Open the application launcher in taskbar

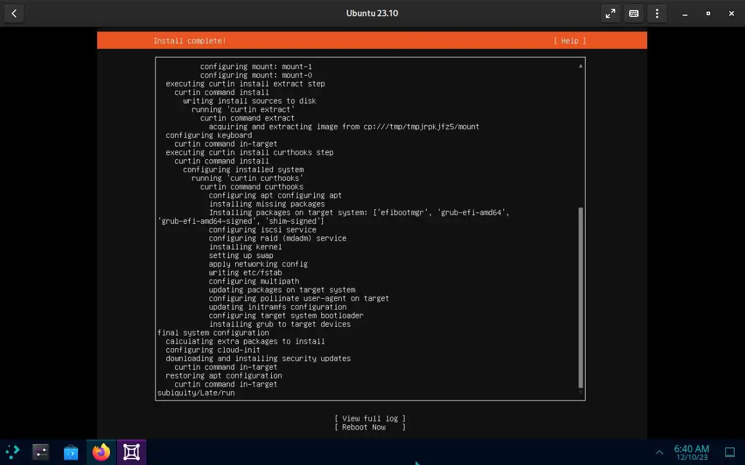(12, 452)
